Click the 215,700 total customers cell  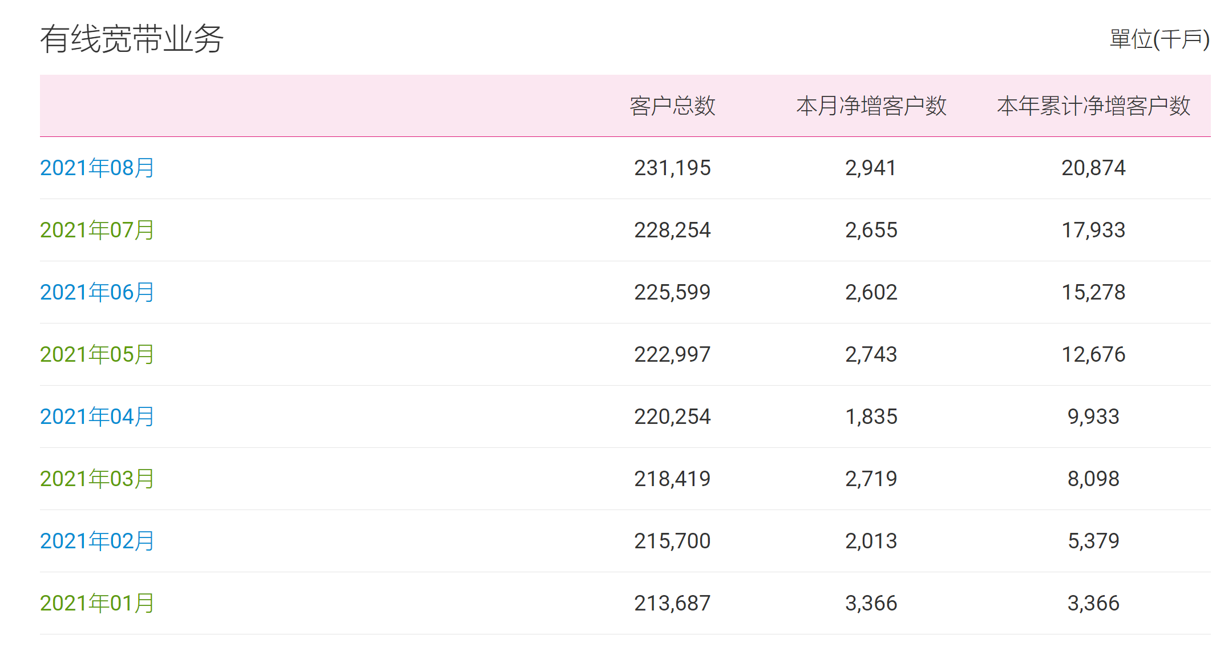pyautogui.click(x=672, y=541)
